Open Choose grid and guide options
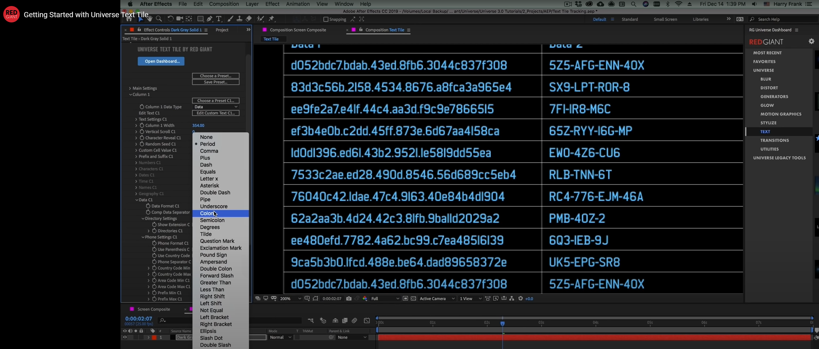This screenshot has width=819, height=349. click(x=307, y=298)
